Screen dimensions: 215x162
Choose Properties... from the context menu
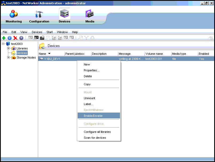(x=99, y=70)
